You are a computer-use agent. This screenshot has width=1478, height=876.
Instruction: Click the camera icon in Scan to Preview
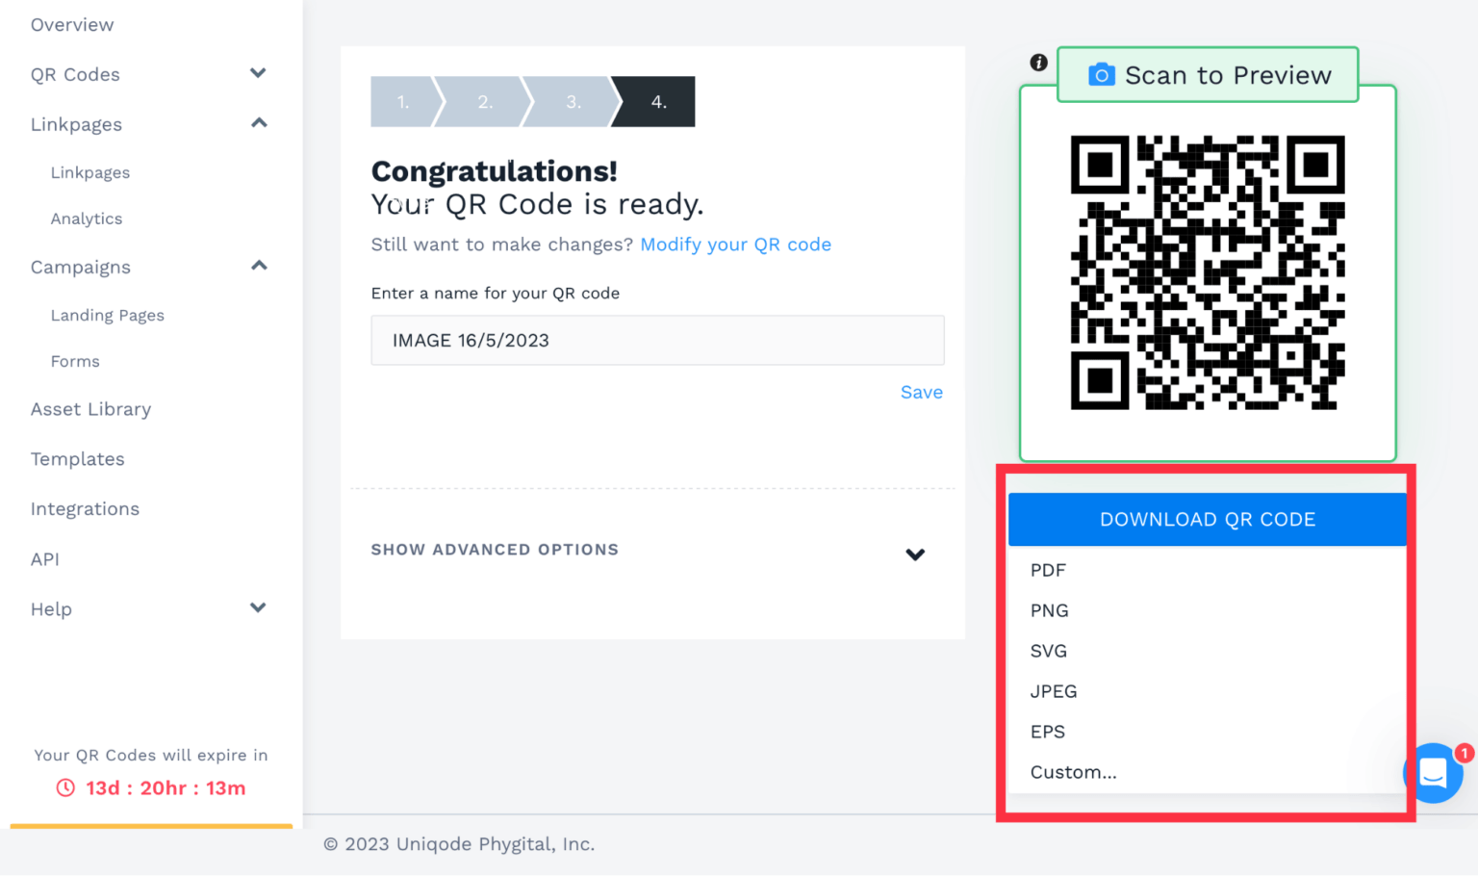tap(1100, 74)
